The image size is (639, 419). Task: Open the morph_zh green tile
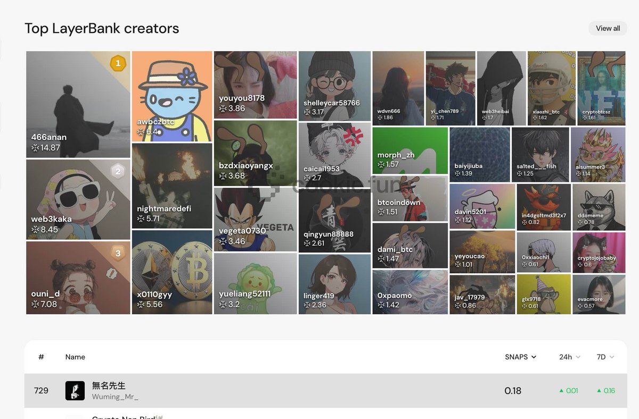click(410, 150)
